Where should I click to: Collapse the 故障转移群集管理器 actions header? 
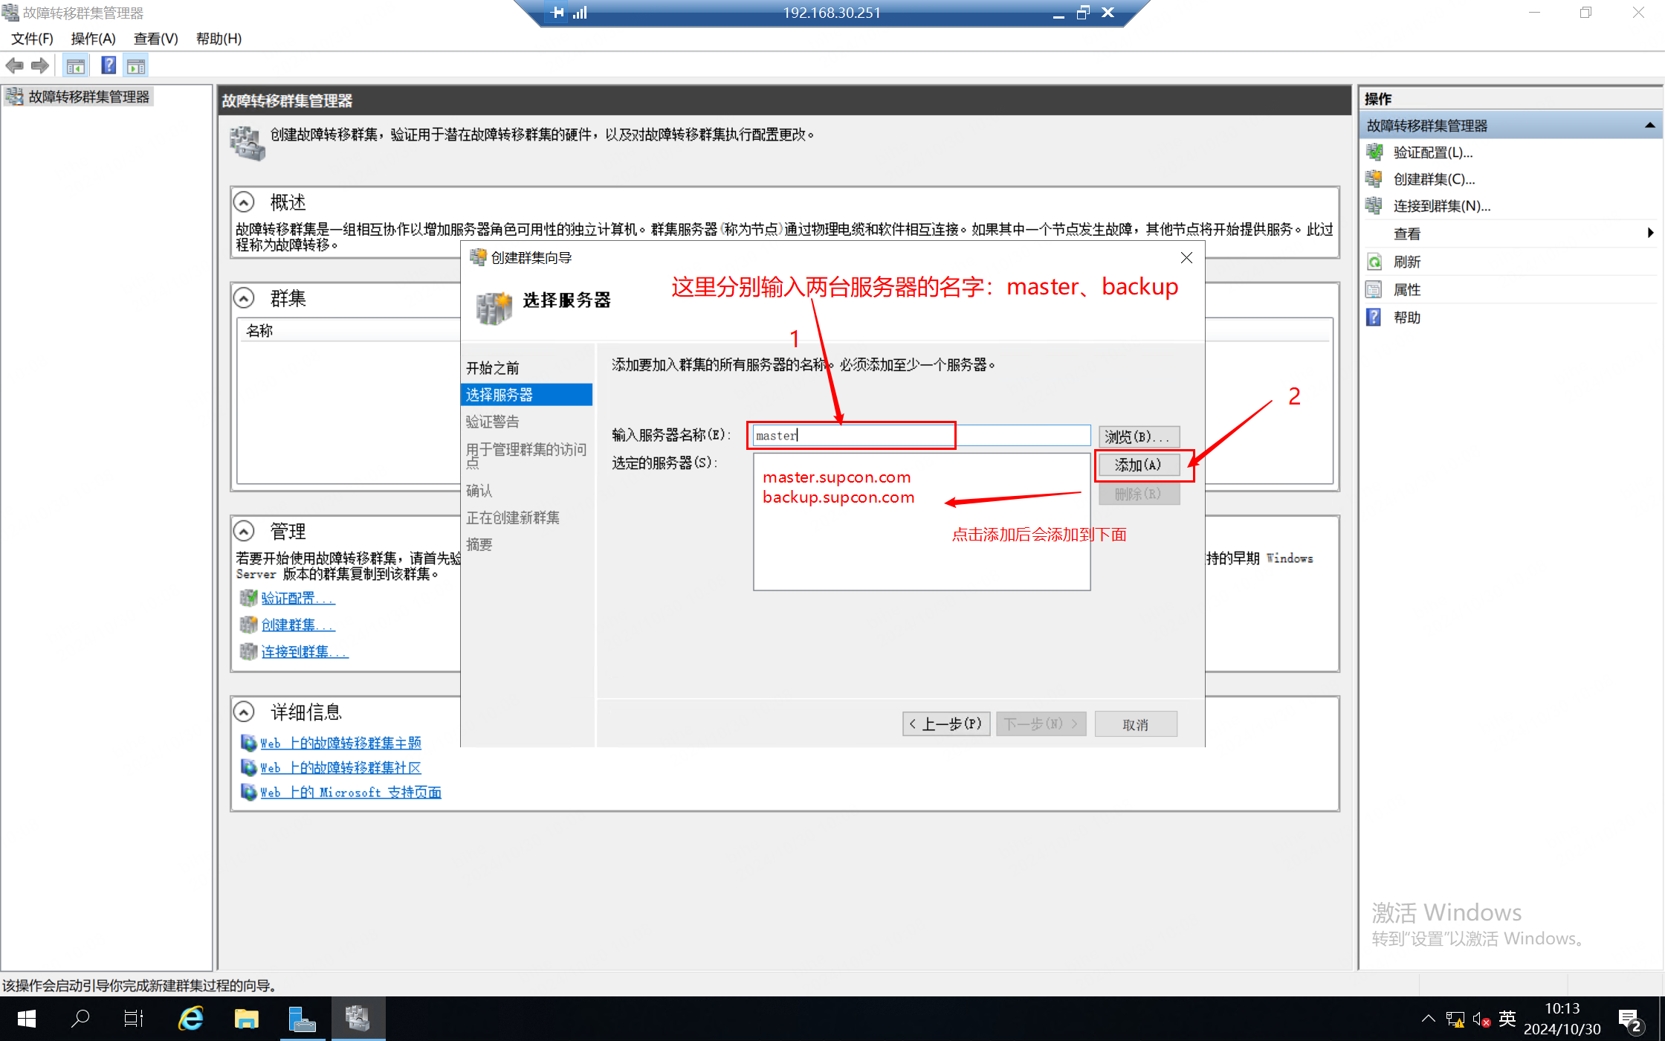pos(1649,126)
